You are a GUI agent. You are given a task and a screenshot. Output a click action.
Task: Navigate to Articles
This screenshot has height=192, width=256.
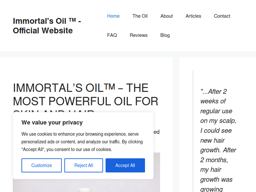tap(193, 16)
